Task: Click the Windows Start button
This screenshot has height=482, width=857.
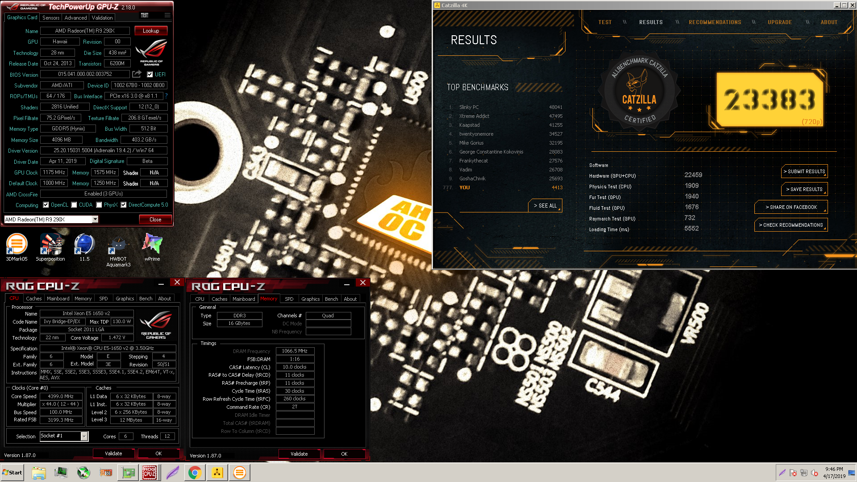Action: [x=12, y=473]
